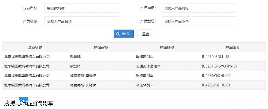Click the company name in the 普通液体运输车 row
The image size is (268, 109).
(x=27, y=66)
